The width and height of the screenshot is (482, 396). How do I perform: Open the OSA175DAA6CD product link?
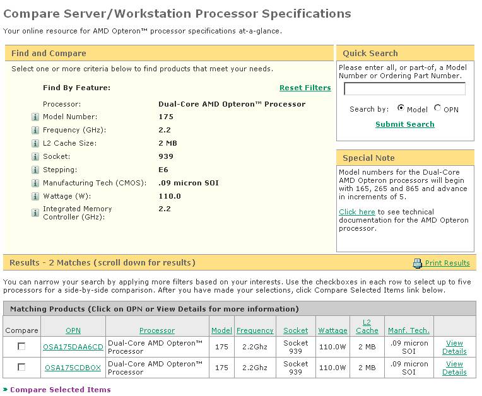73,347
